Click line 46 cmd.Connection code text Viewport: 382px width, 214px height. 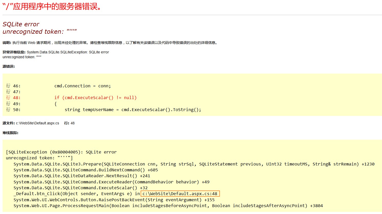[82, 86]
